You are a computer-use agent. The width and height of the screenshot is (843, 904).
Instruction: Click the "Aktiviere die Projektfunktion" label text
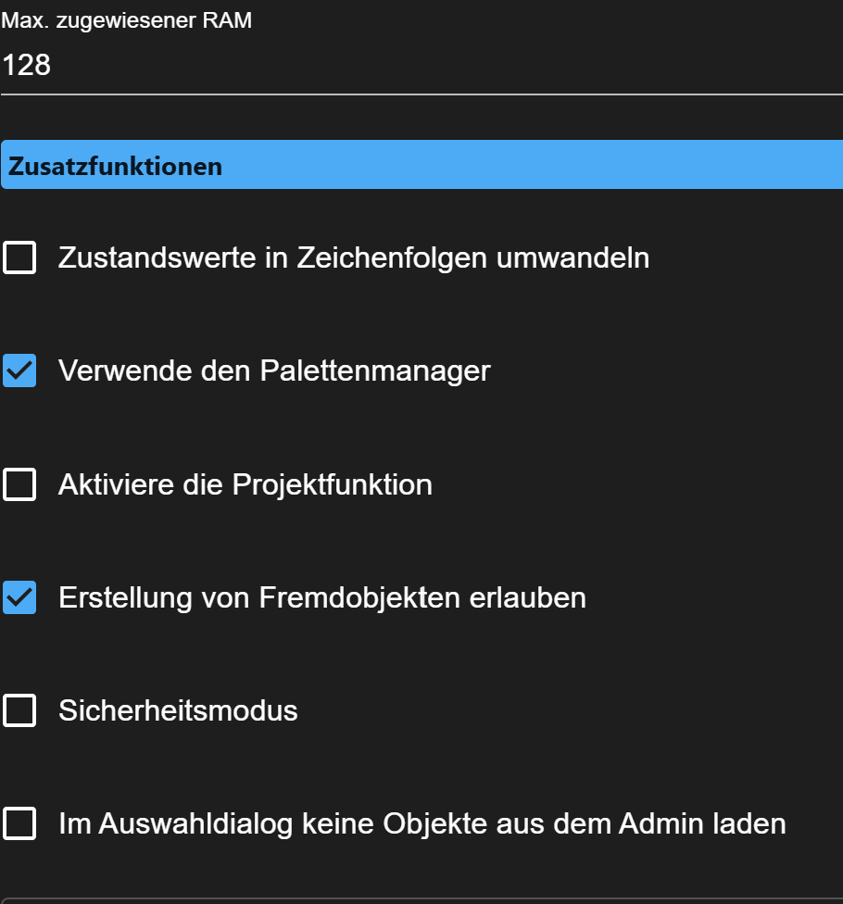[245, 484]
